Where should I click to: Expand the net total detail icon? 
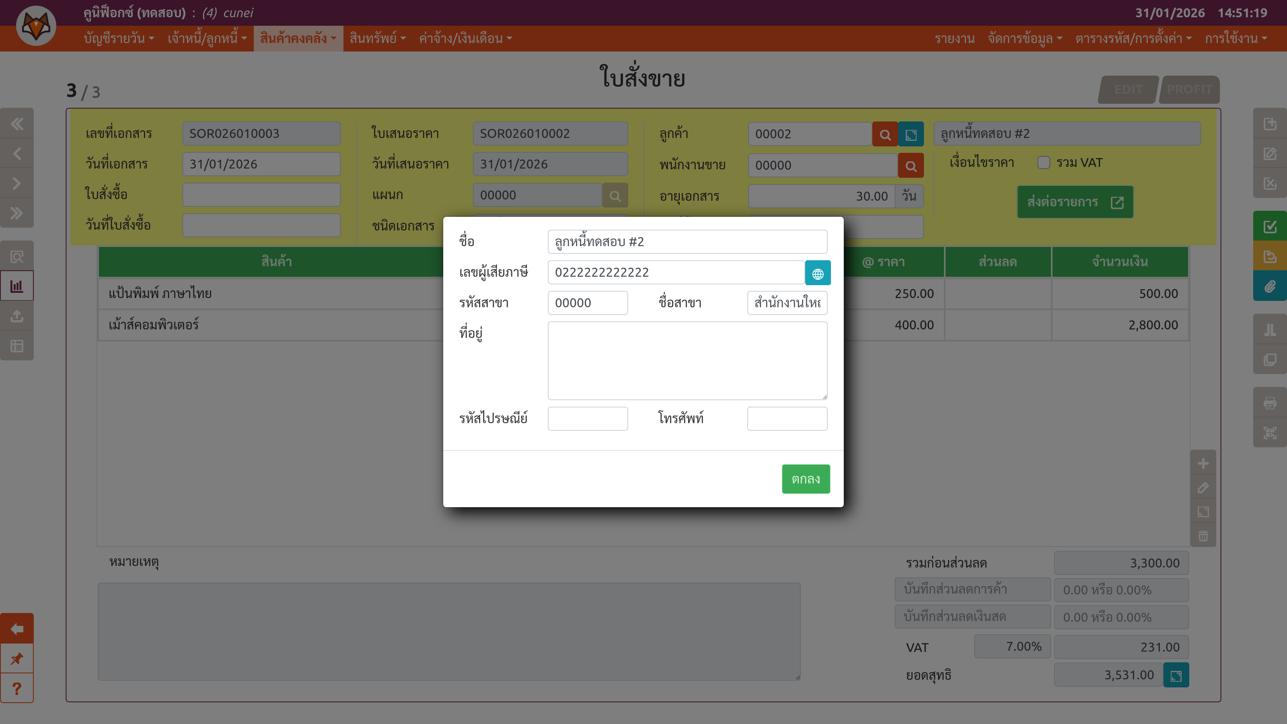coord(1176,676)
